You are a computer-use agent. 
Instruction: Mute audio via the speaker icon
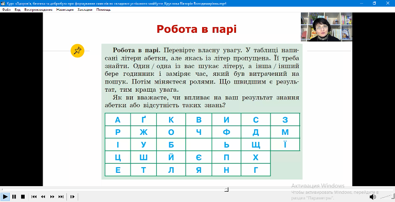point(372,197)
